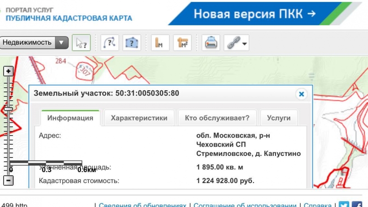This screenshot has width=368, height=207.
Task: Choose the identify along a line tool
Action: pos(109,42)
